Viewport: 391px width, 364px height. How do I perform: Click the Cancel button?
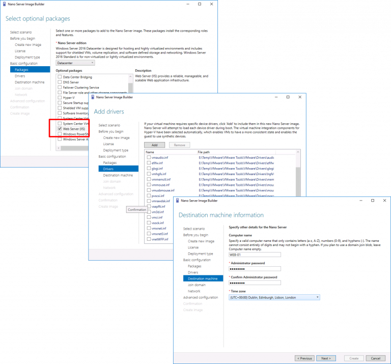(x=376, y=358)
